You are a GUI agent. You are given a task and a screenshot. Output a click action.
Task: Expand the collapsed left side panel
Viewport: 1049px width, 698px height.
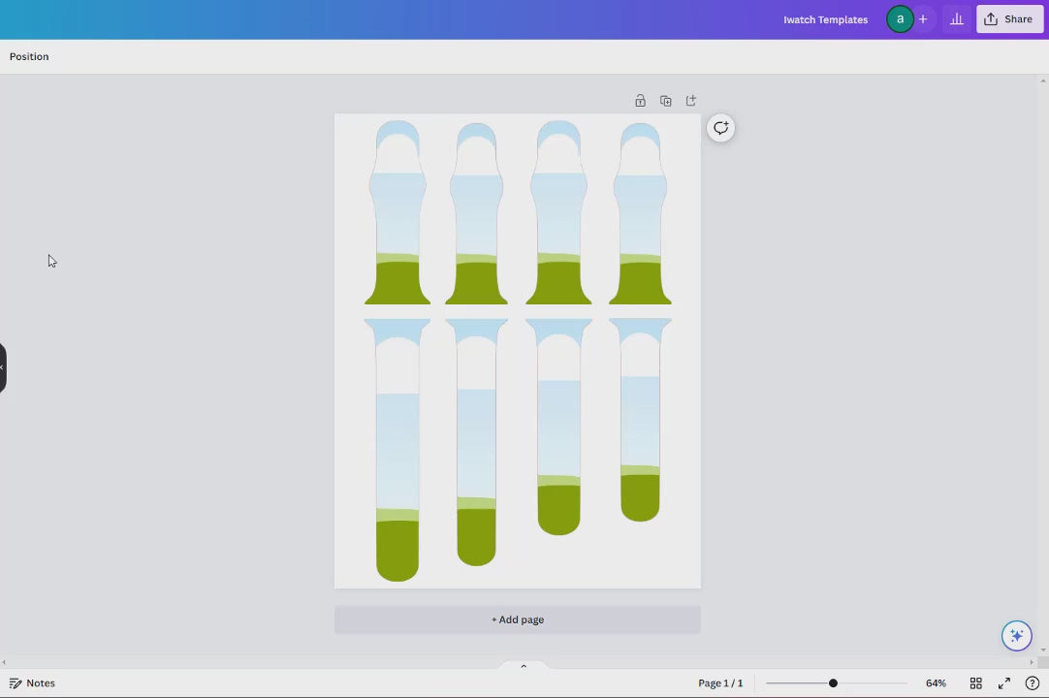(3, 367)
